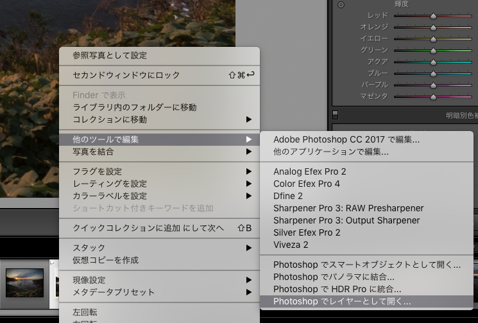Click the 輝度 section label
Screen dimensions: 478x323
click(x=401, y=4)
